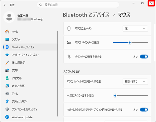The image size is (156, 122).
Task: Click the main content vertical scrollbar
Action: [x=155, y=43]
